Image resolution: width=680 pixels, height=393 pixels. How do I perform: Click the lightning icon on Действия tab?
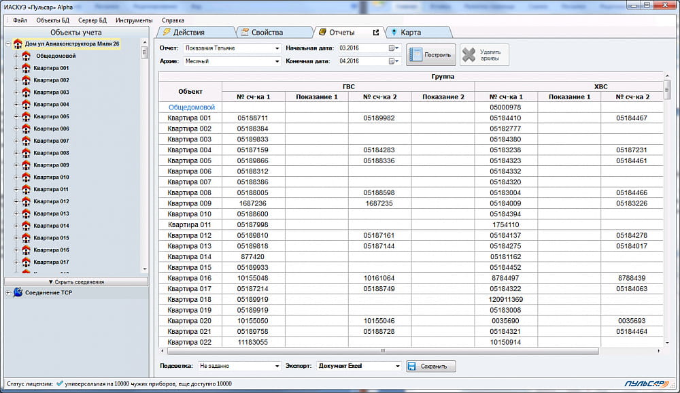pos(166,32)
